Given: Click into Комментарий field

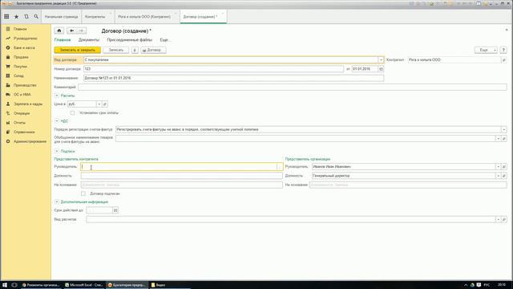Looking at the screenshot, I should point(293,88).
